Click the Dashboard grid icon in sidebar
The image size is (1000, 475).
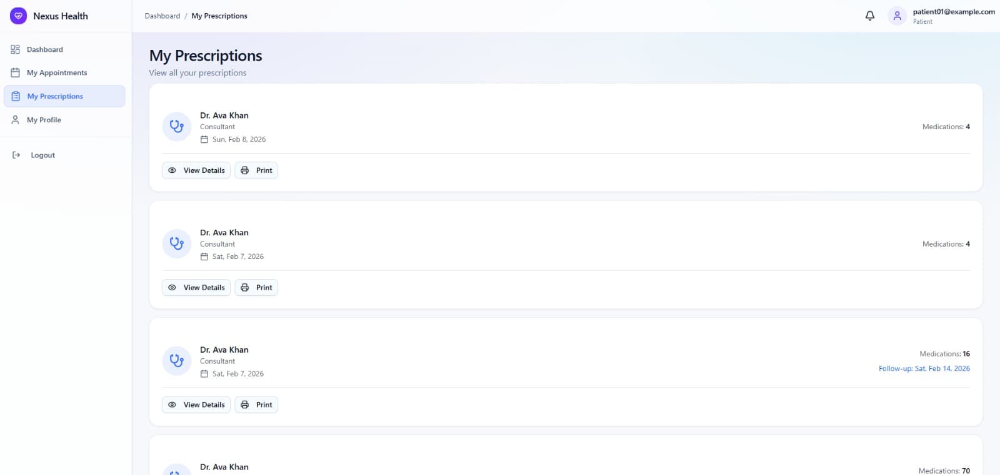click(16, 49)
